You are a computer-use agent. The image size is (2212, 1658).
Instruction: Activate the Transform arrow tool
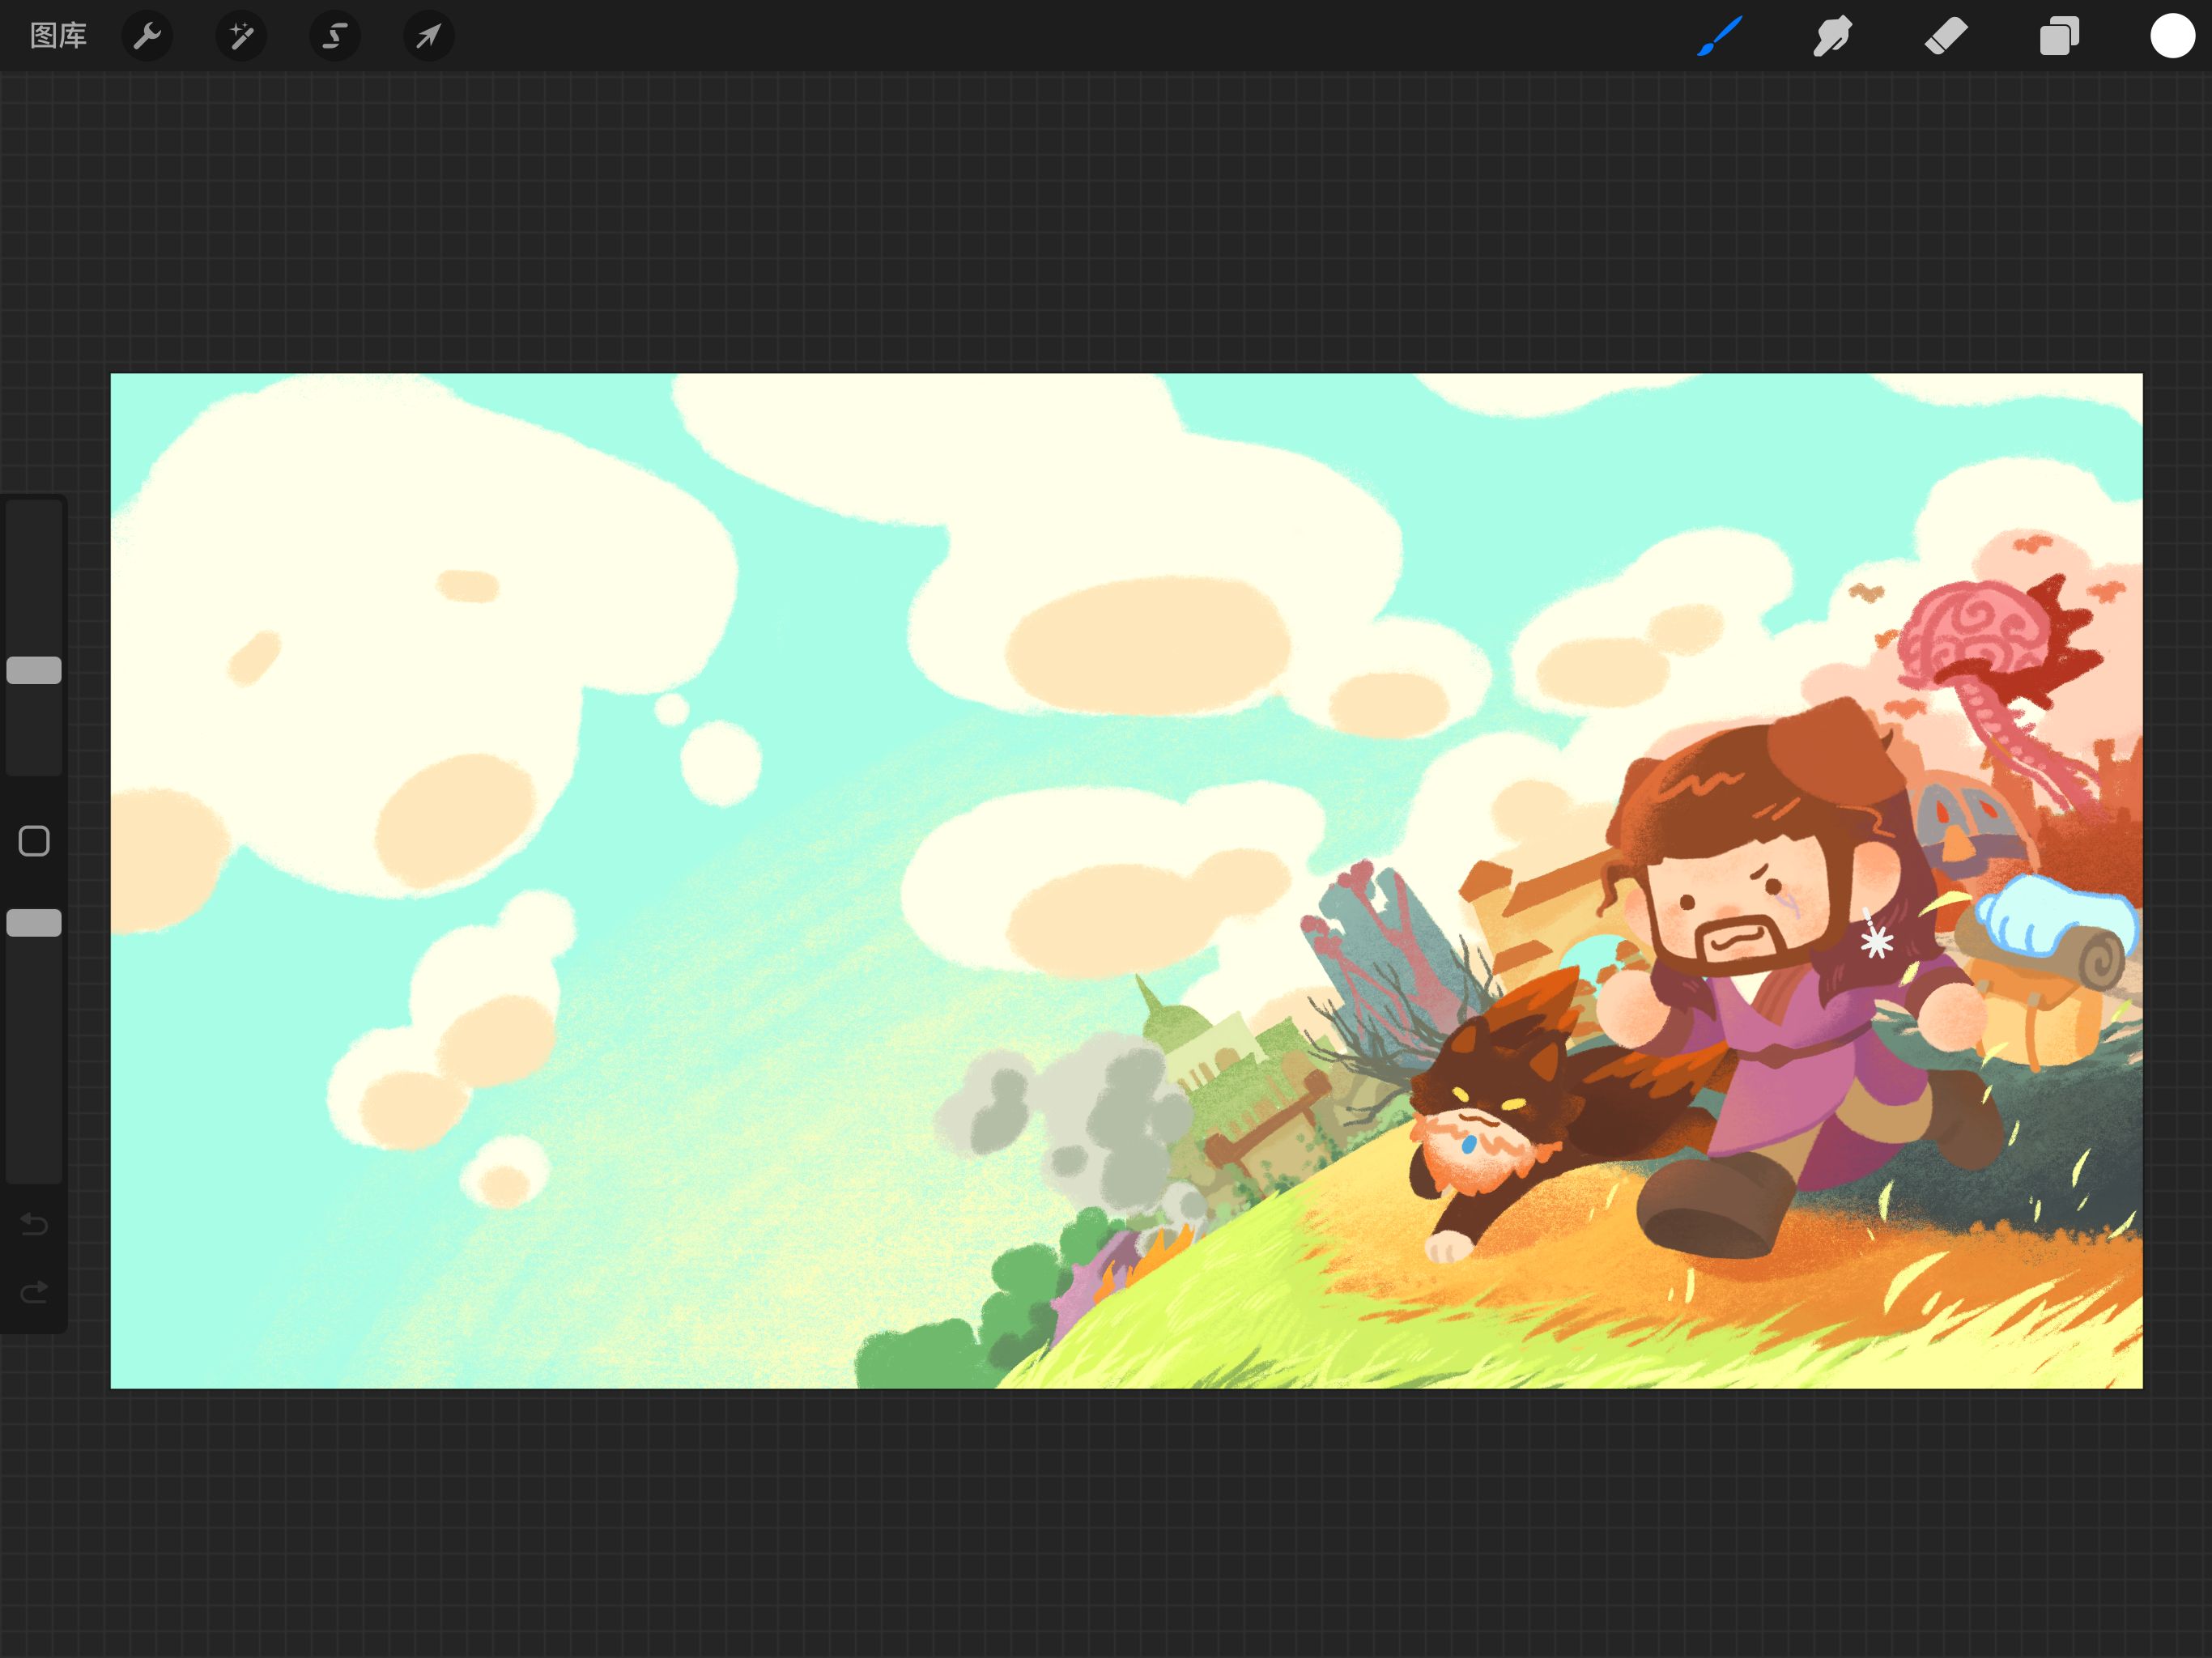(x=428, y=36)
